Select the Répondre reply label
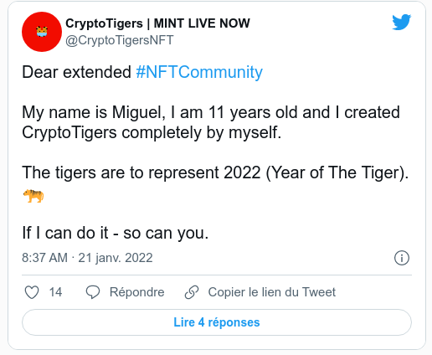 click(136, 292)
